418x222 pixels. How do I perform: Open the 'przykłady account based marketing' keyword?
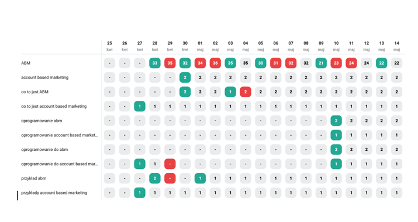click(54, 193)
